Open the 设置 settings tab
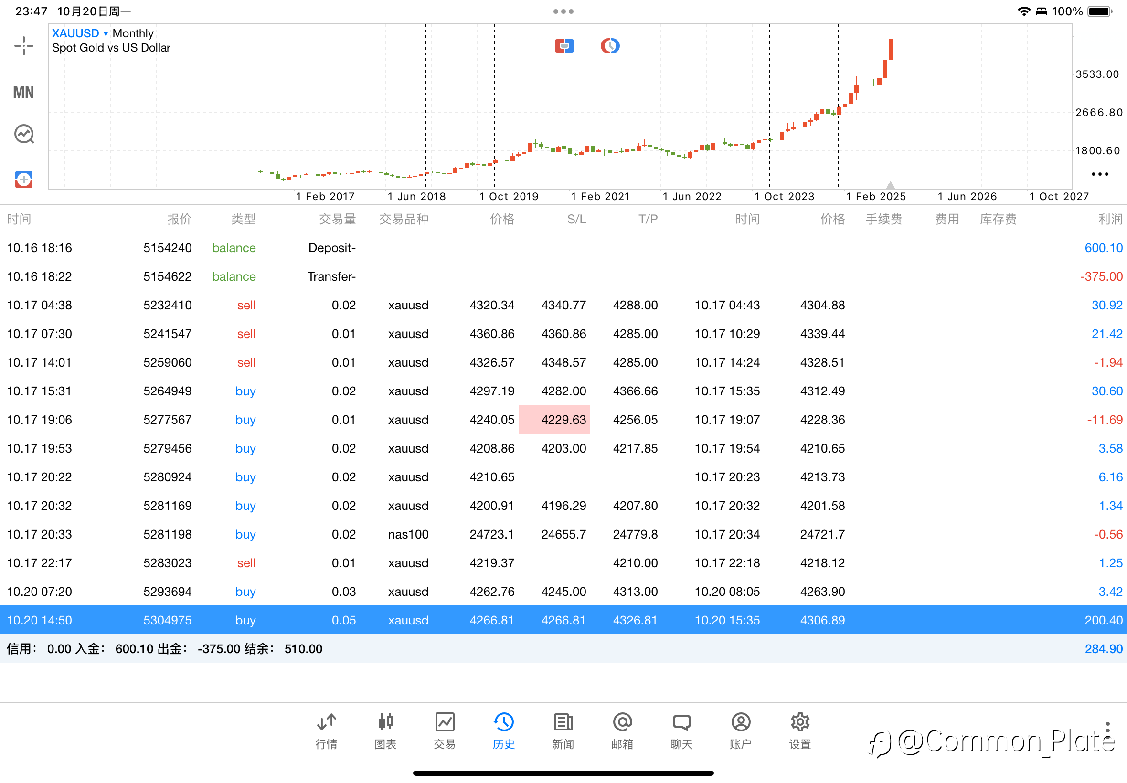Image resolution: width=1127 pixels, height=783 pixels. (800, 731)
